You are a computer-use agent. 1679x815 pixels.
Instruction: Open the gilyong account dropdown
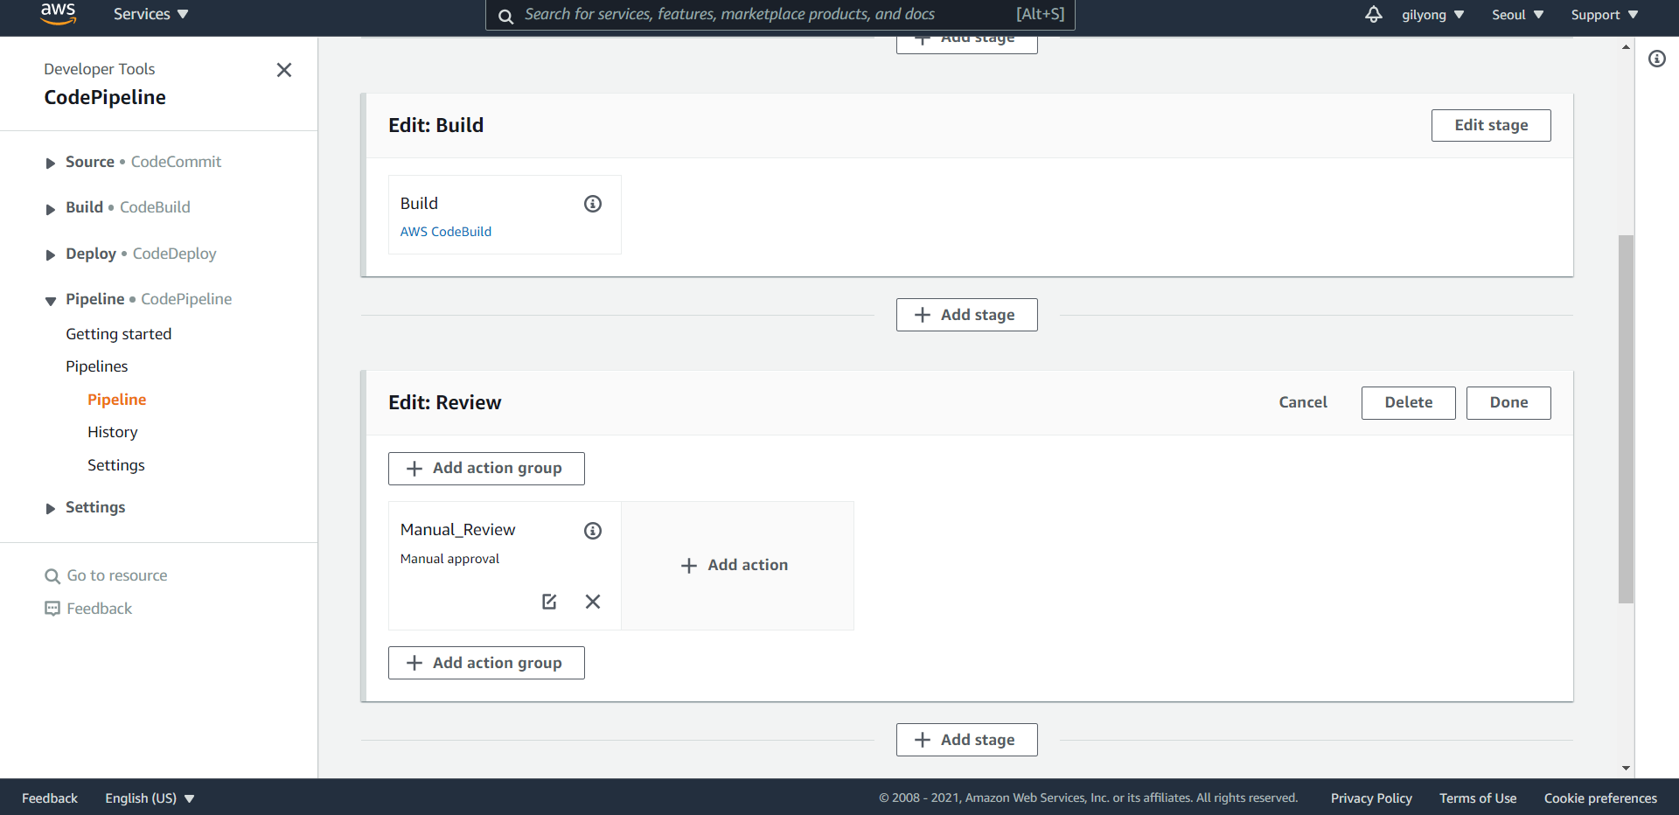(1432, 15)
